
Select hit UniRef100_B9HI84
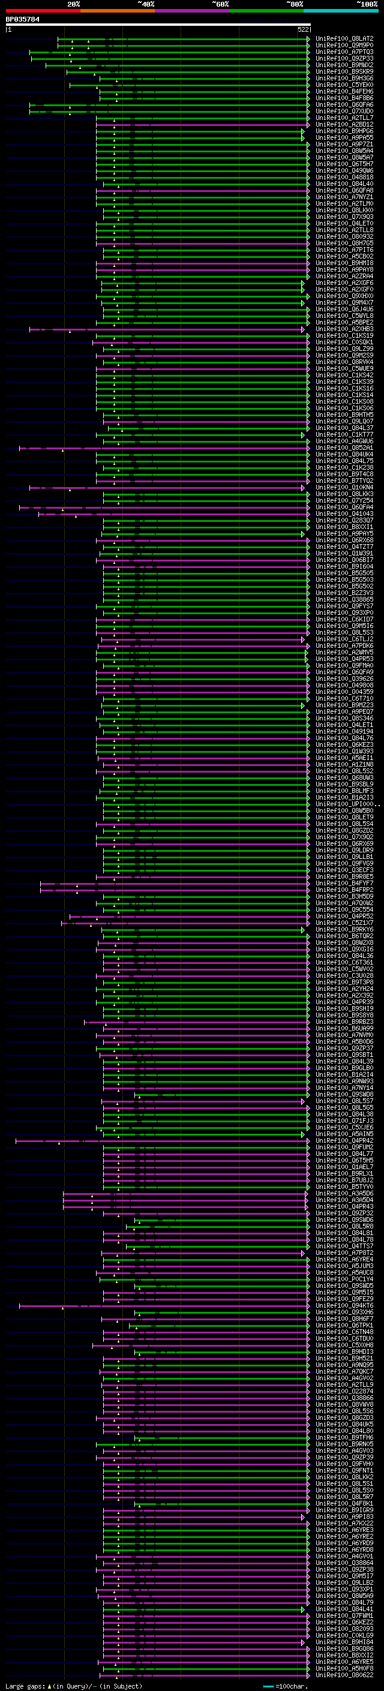point(344,1642)
